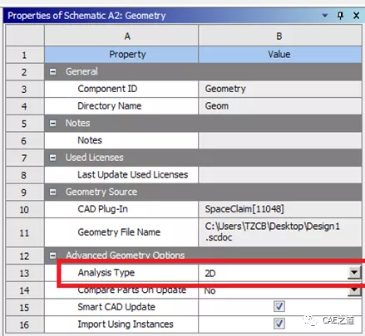The width and height of the screenshot is (365, 336).
Task: Close the Properties of Schematic panel
Action: click(357, 16)
